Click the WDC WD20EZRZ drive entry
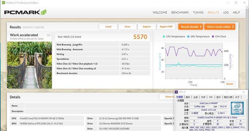 (x=114, y=129)
